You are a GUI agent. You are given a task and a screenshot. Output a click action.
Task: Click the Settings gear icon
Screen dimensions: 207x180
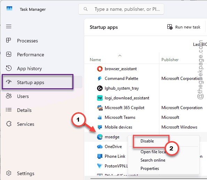click(x=9, y=173)
